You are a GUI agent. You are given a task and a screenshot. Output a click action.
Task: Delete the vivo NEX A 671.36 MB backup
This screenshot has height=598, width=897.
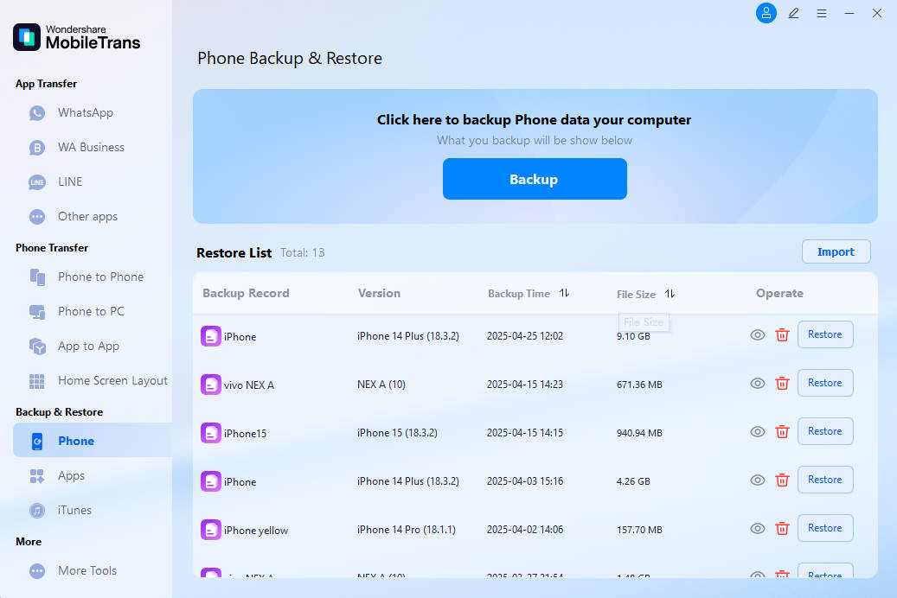782,384
